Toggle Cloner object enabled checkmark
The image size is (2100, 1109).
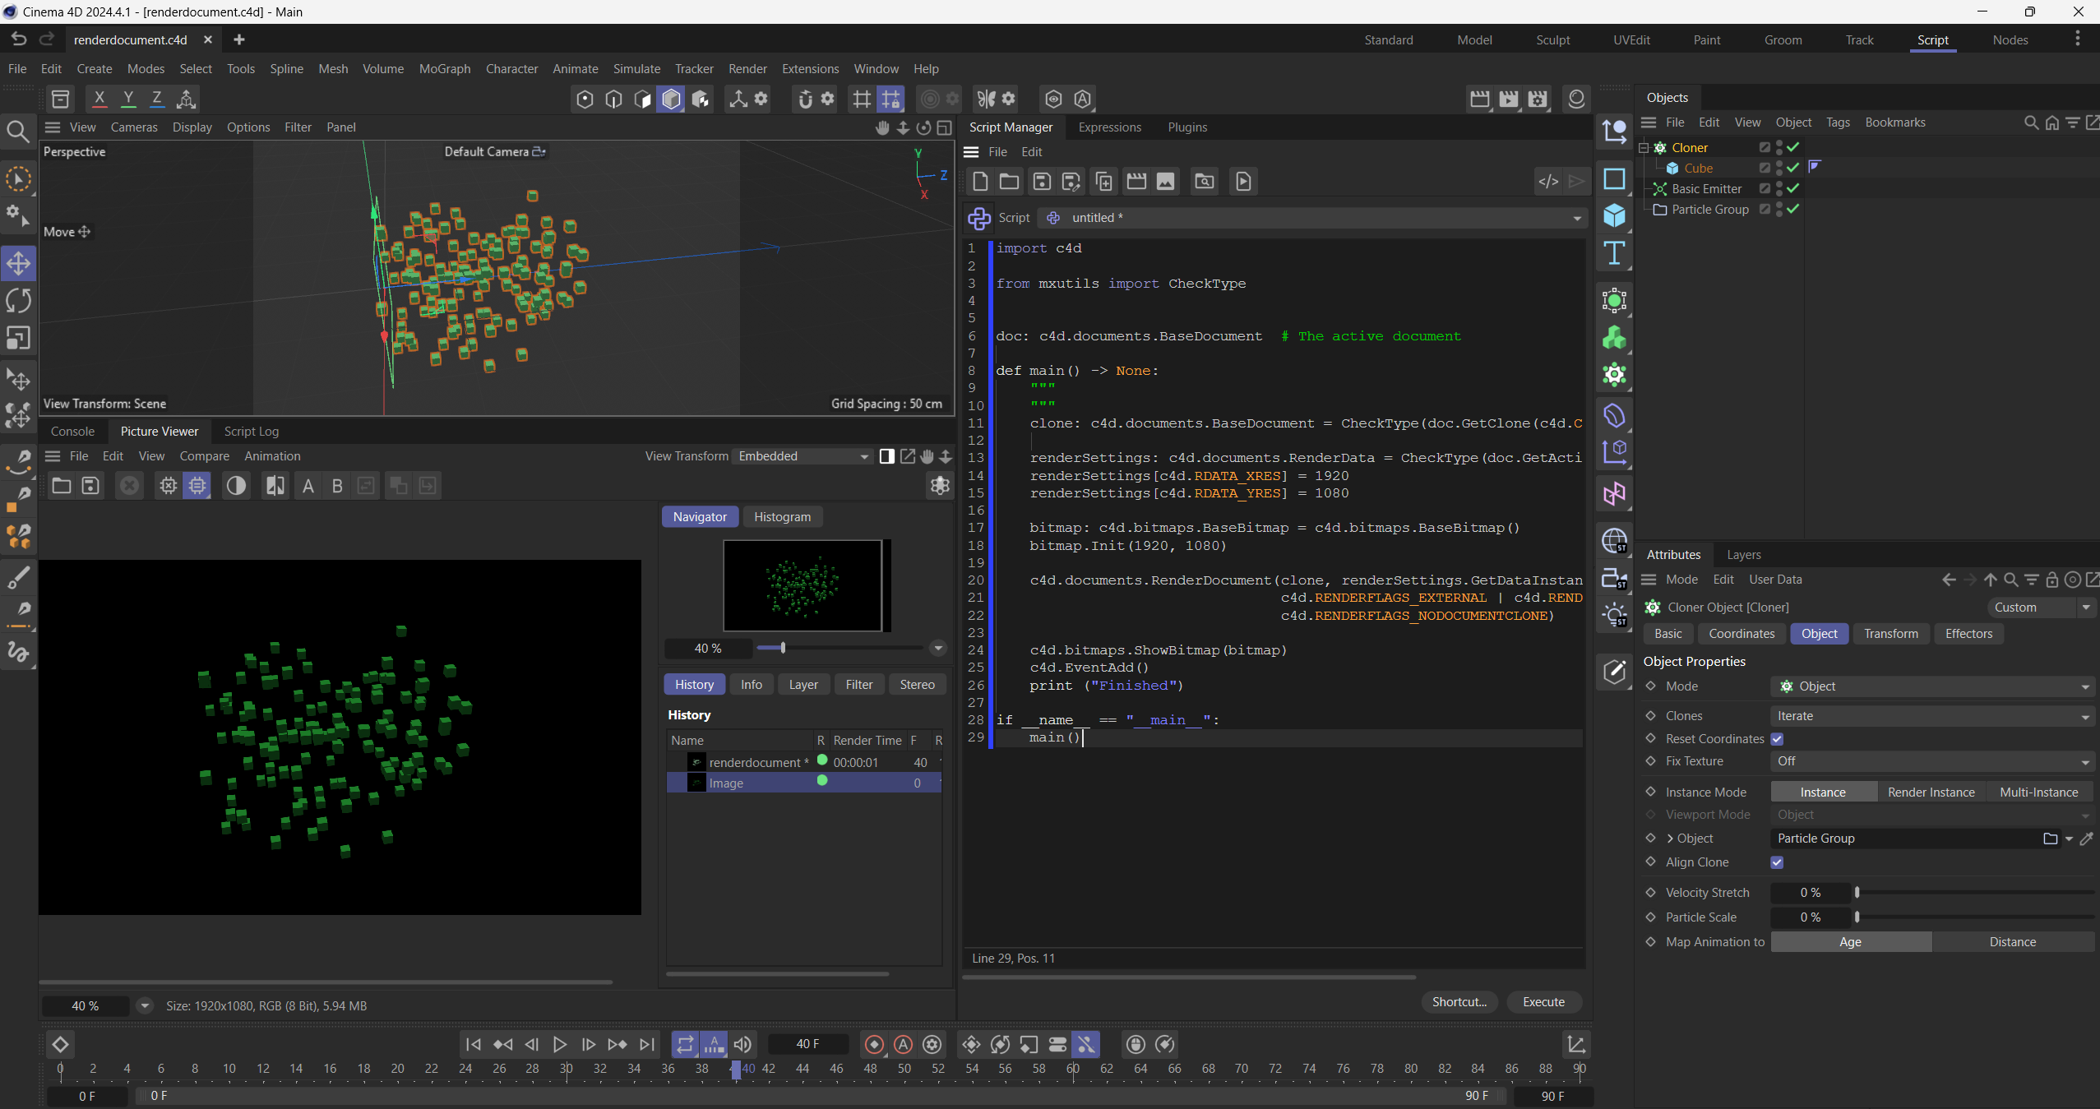pyautogui.click(x=1793, y=147)
